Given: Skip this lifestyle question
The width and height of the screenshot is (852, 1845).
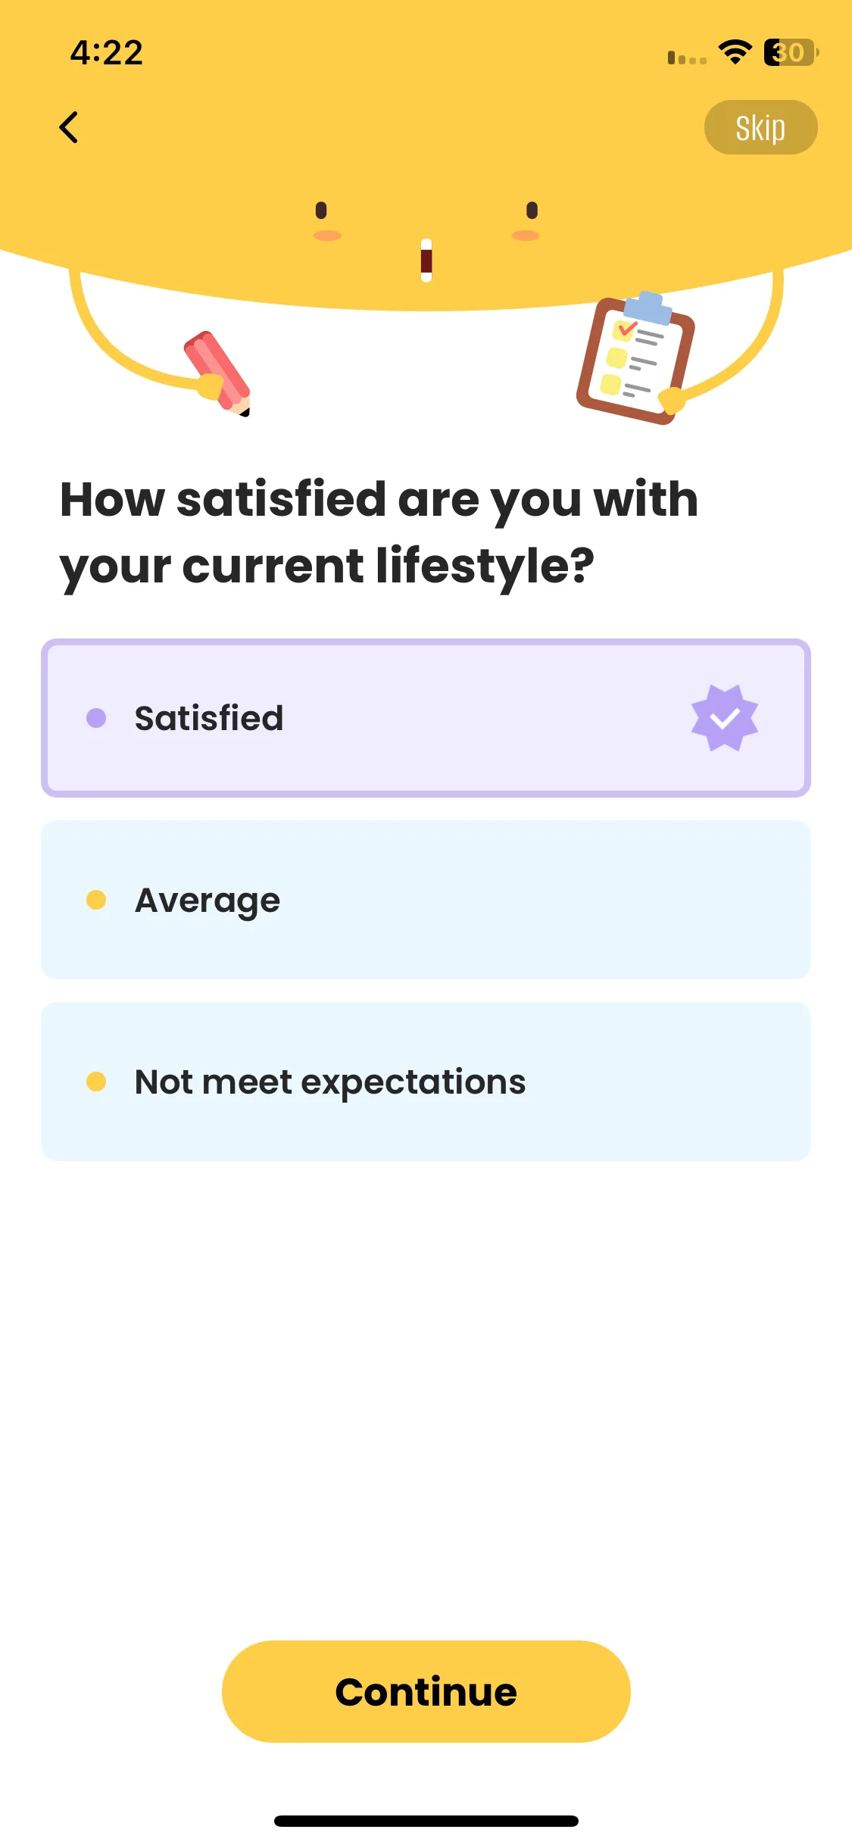Looking at the screenshot, I should [760, 127].
